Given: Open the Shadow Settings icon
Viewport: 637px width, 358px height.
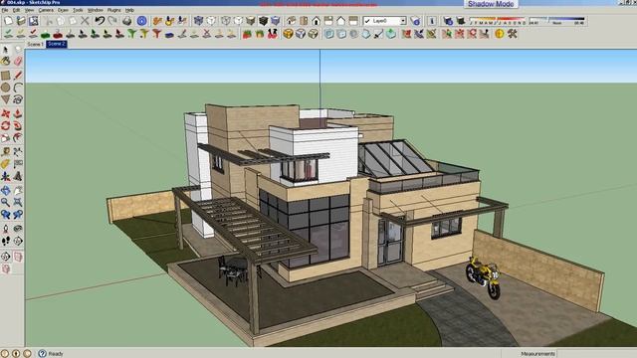Looking at the screenshot, I should [448, 20].
